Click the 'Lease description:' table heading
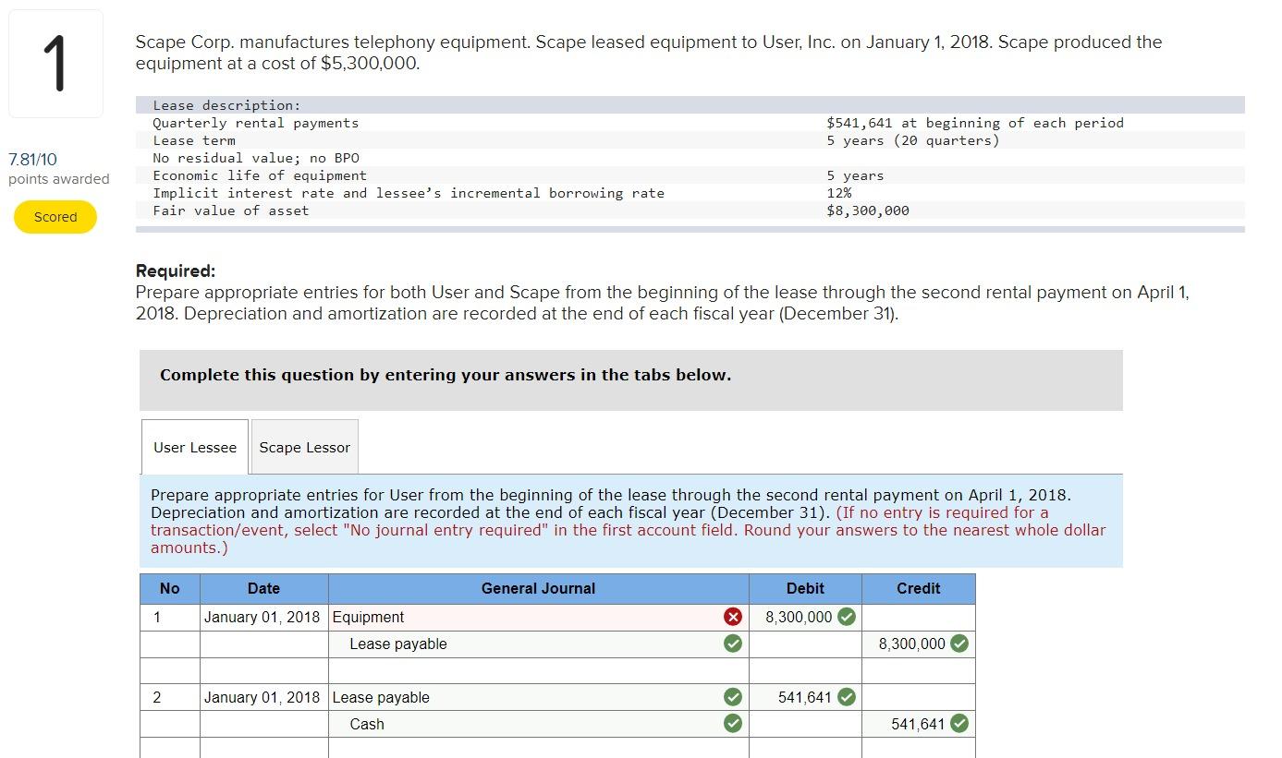 click(226, 105)
